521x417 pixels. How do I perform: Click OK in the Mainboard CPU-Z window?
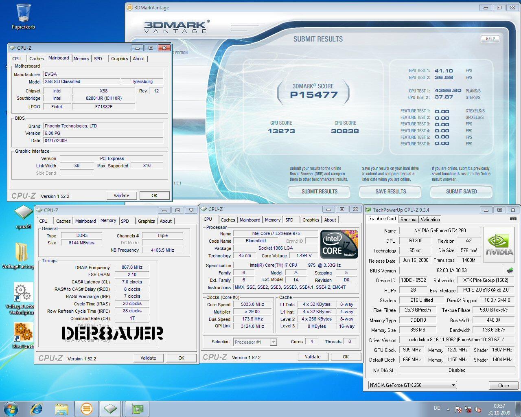point(155,195)
